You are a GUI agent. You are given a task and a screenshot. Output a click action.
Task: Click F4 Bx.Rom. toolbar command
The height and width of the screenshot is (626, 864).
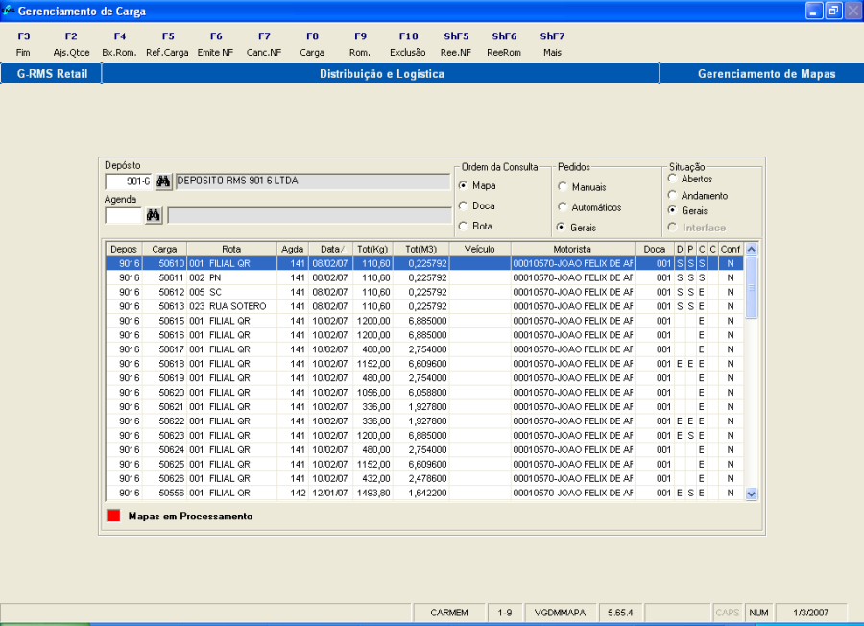click(120, 44)
